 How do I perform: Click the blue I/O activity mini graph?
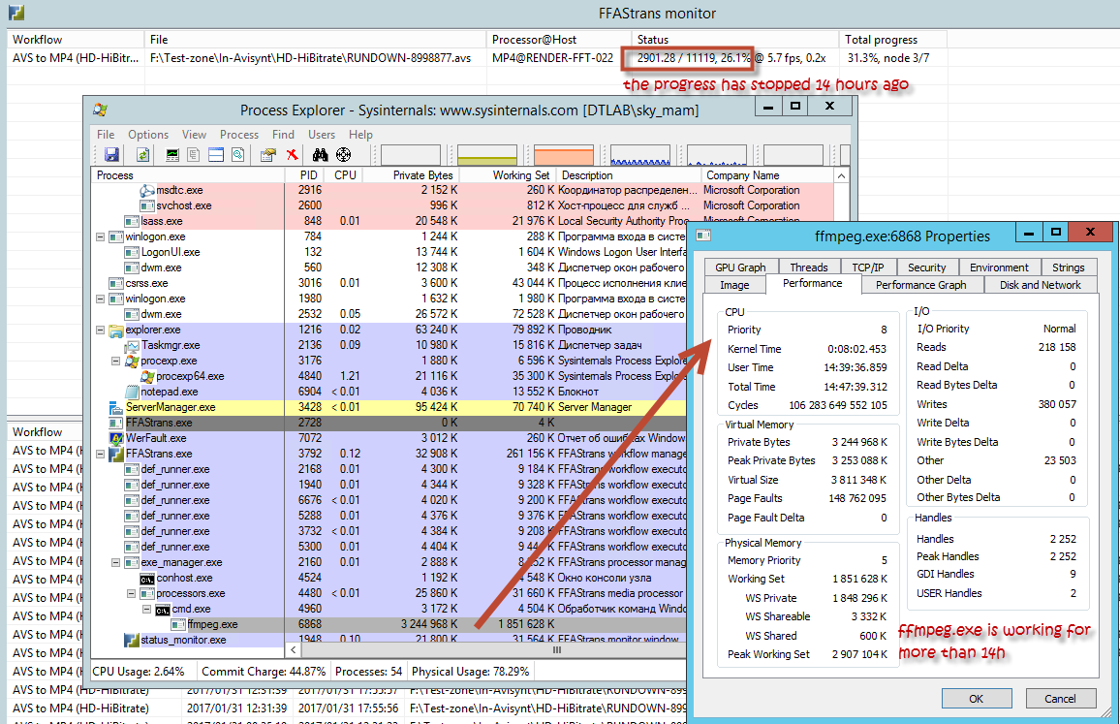coord(640,155)
